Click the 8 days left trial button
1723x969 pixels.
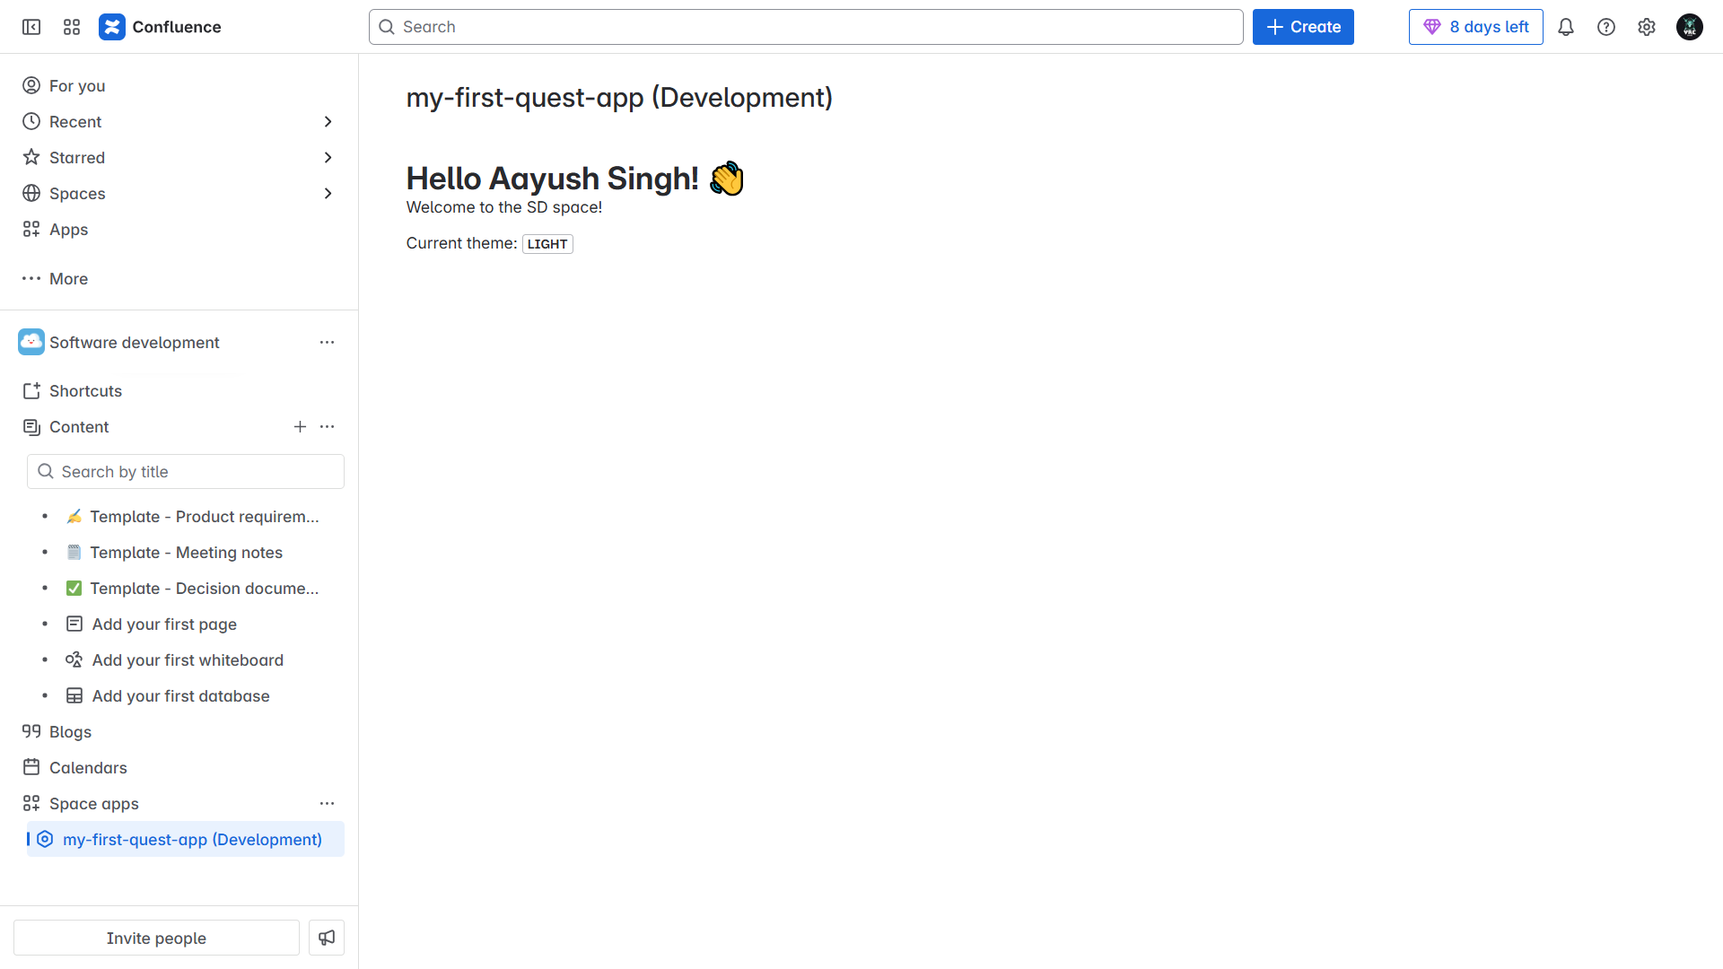click(1475, 27)
